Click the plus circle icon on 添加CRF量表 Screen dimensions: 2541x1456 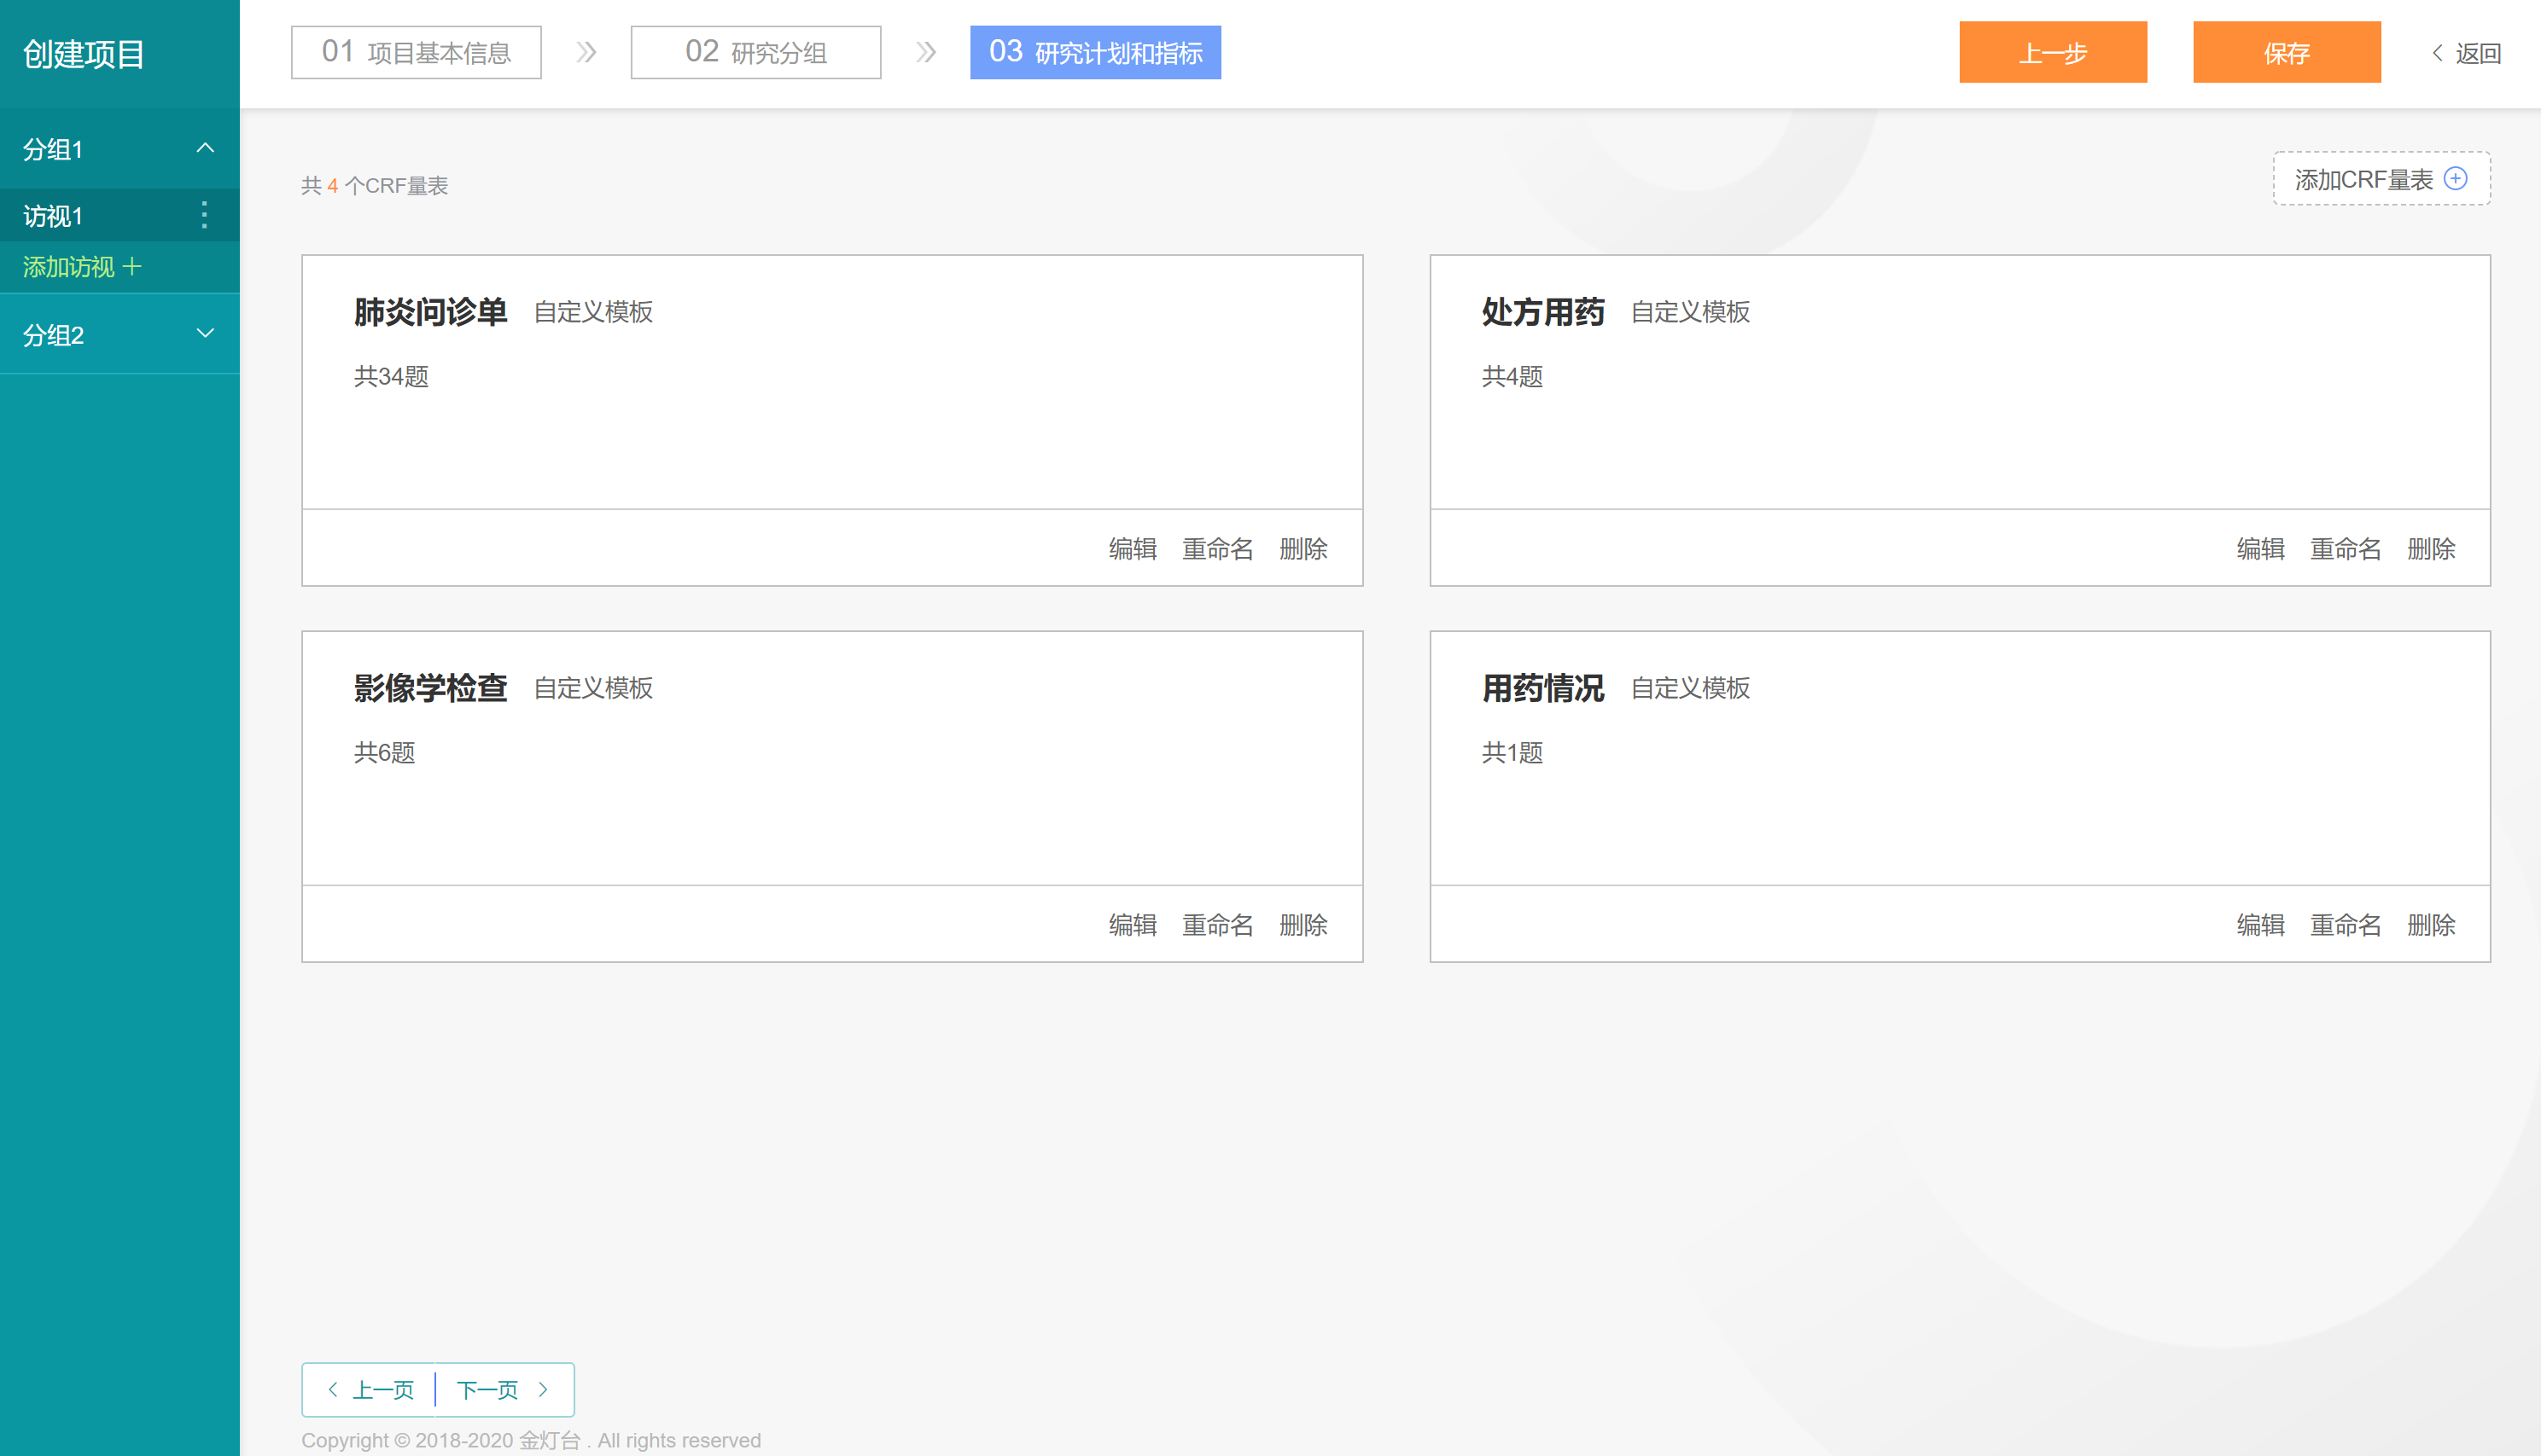tap(2456, 179)
